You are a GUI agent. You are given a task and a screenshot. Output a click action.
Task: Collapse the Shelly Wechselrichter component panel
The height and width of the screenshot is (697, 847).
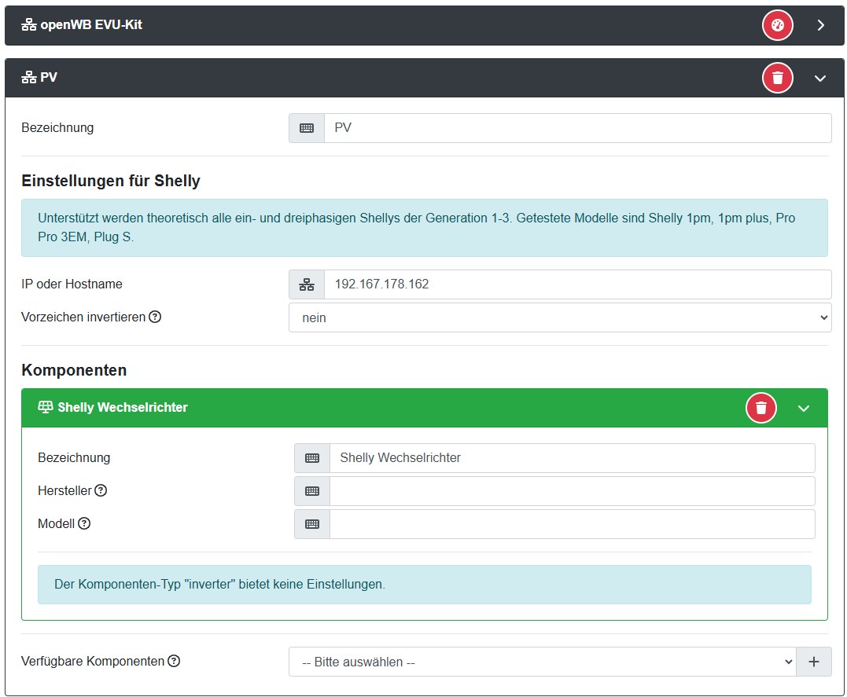(804, 408)
